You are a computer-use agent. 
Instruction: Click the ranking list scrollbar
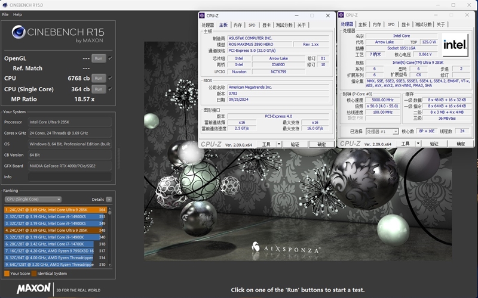110,237
